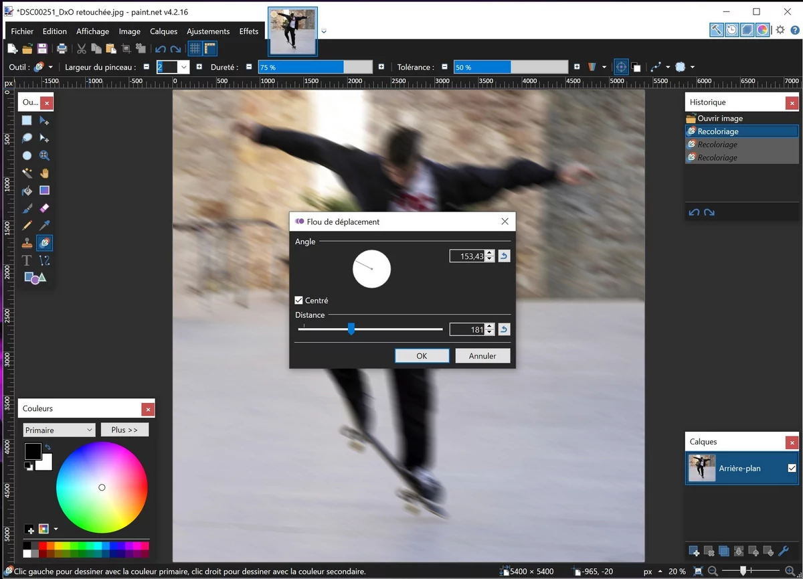Close the Historique panel

pos(792,103)
